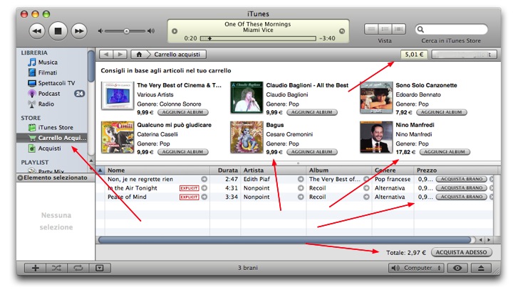
Task: Adjust the volume slider knob
Action: point(126,31)
